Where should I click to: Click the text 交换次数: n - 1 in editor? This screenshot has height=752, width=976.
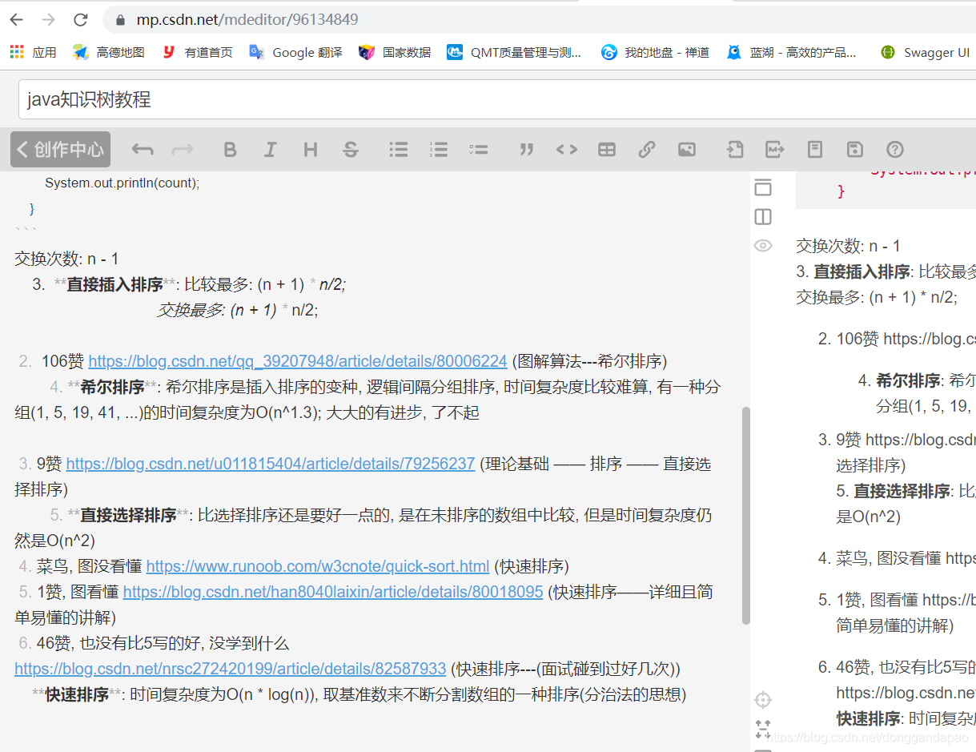(x=66, y=259)
